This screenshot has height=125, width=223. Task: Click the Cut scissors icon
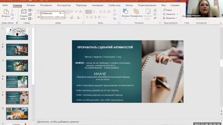pyautogui.click(x=12, y=10)
